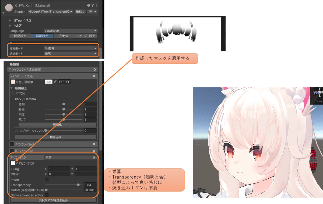Switch to the 詳細設定 tab

pos(42,36)
